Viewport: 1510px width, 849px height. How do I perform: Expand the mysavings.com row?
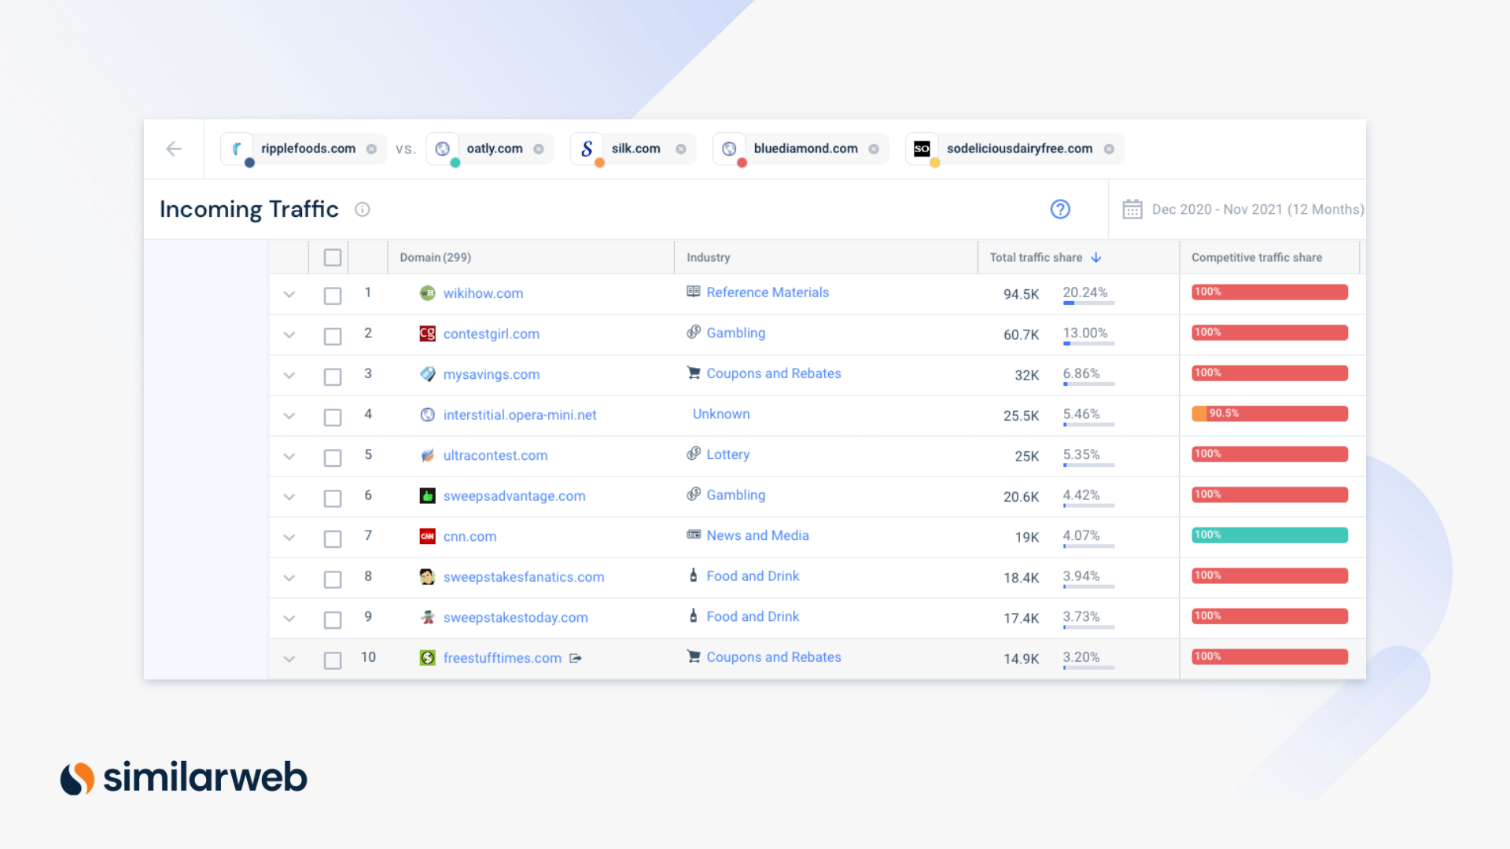(x=289, y=376)
